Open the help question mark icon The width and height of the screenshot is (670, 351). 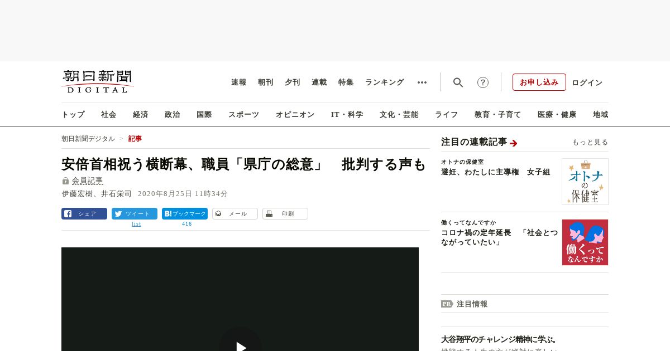click(x=483, y=82)
